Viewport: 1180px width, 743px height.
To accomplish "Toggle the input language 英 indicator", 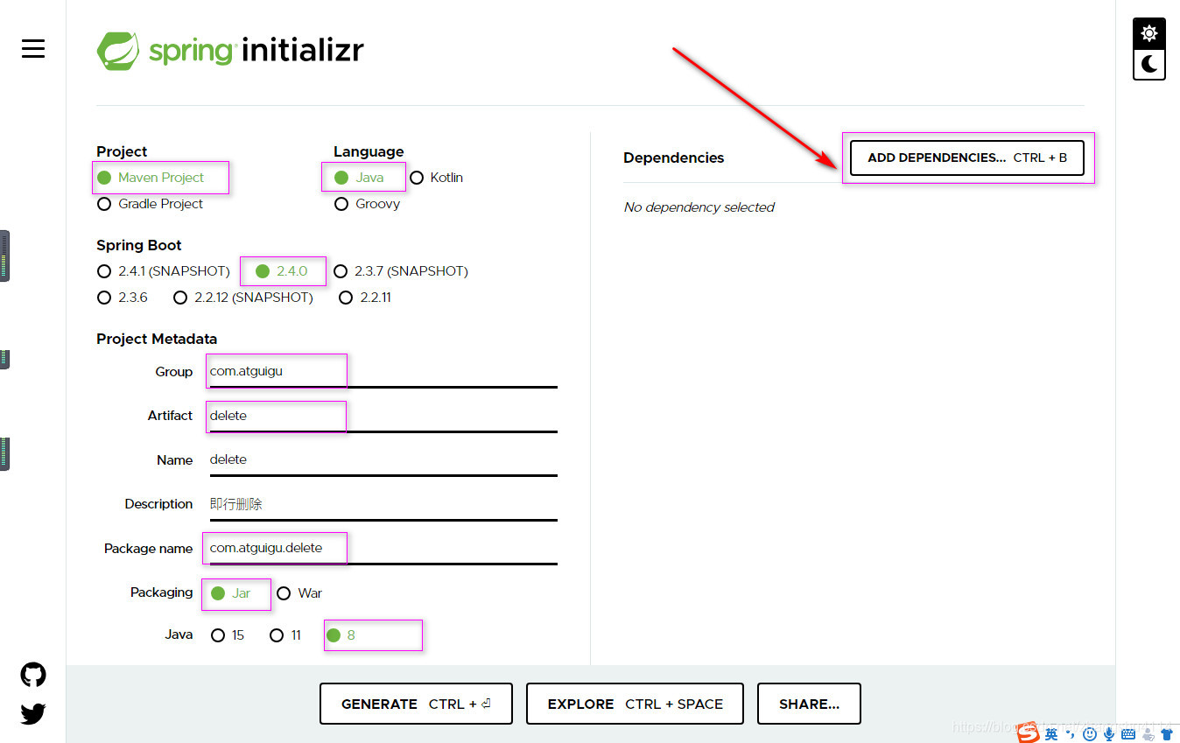I will click(1051, 733).
